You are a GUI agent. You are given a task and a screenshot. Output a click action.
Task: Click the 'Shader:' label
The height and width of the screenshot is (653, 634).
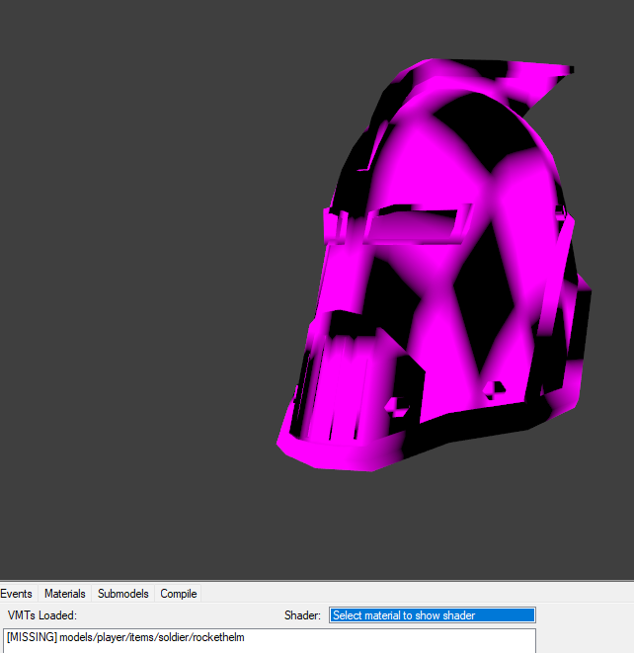click(302, 615)
